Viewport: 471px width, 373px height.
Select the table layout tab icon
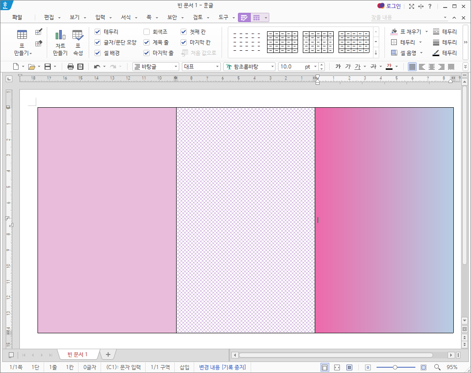256,17
